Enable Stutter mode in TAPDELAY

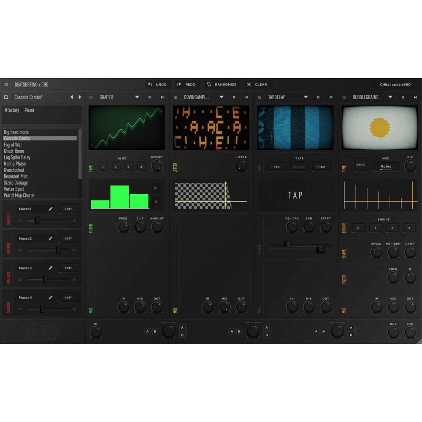tap(299, 167)
